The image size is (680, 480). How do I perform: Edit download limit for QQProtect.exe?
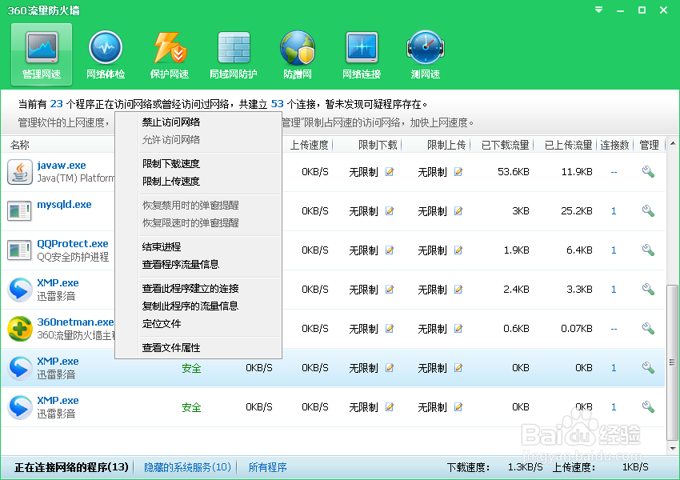tap(390, 250)
